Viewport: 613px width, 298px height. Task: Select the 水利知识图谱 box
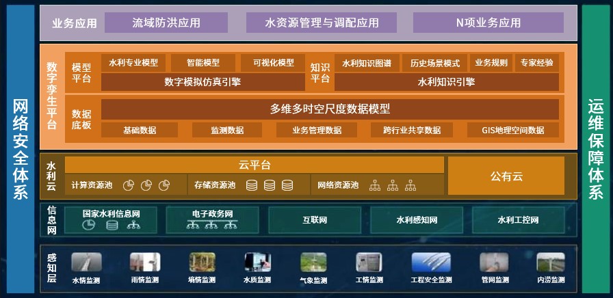click(367, 63)
